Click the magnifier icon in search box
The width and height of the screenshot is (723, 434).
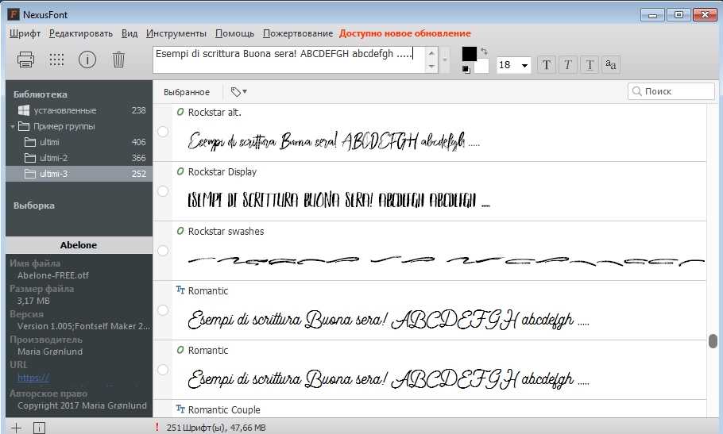point(636,91)
